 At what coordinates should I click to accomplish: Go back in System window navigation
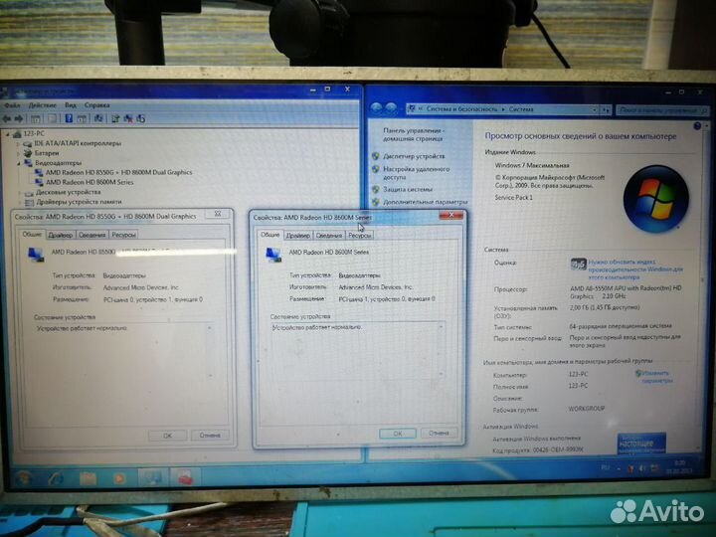(376, 108)
